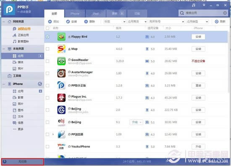Switch to the 旧版 tab
Screen dimensions: 231x166
(x=137, y=13)
